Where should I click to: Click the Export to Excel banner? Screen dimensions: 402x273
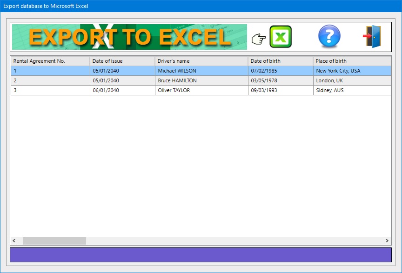[129, 37]
